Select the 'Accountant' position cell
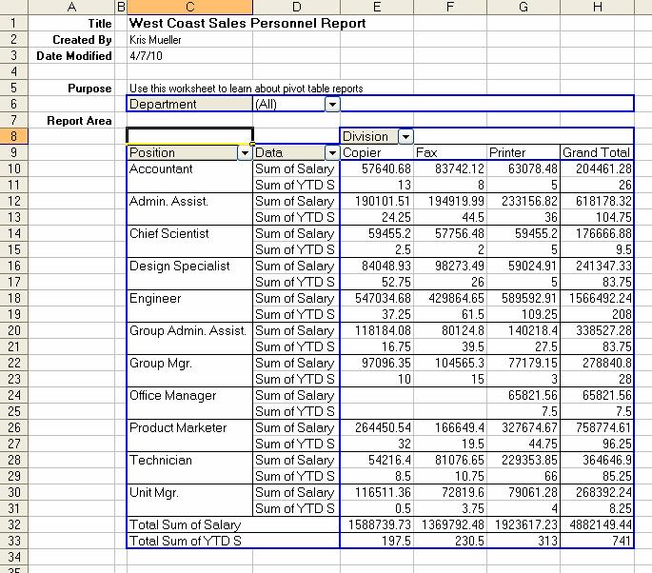The width and height of the screenshot is (652, 573). [x=189, y=168]
